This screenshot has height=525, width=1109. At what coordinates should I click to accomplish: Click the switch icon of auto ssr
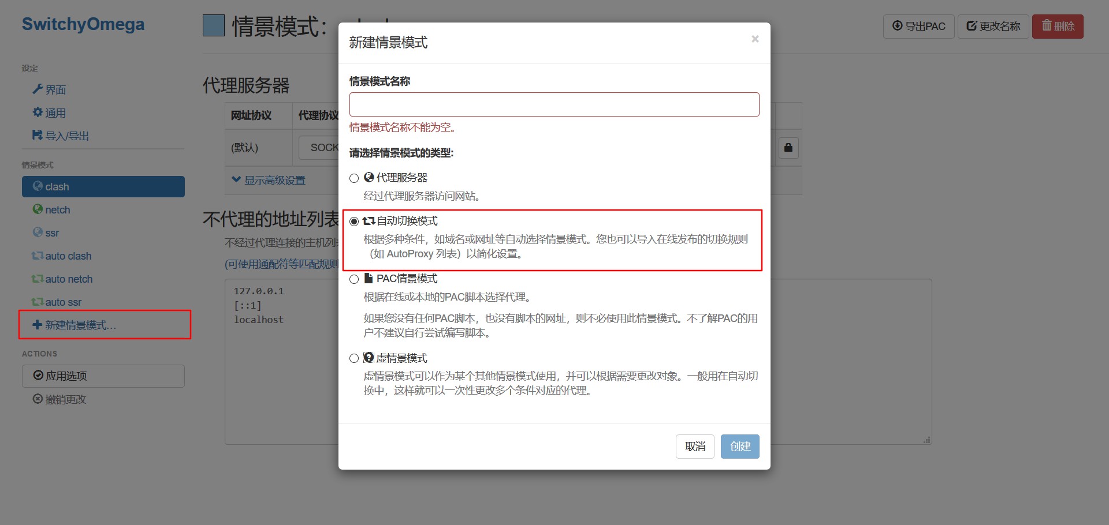tap(38, 302)
